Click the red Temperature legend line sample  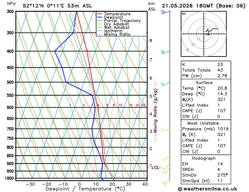(x=100, y=14)
